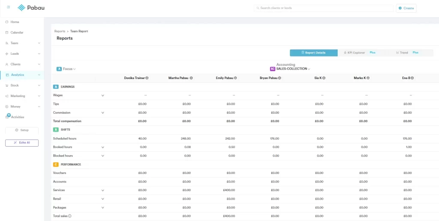Switch to the KPI Explorer tab
Image resolution: width=439 pixels, height=221 pixels.
[357, 53]
